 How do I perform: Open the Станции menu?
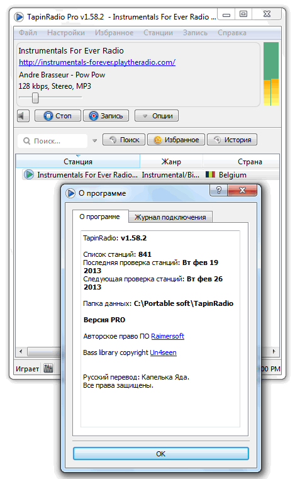(x=158, y=33)
